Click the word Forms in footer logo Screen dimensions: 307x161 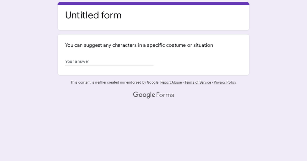point(165,95)
